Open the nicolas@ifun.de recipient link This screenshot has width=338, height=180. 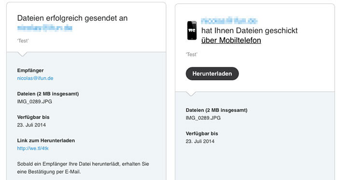click(x=35, y=78)
